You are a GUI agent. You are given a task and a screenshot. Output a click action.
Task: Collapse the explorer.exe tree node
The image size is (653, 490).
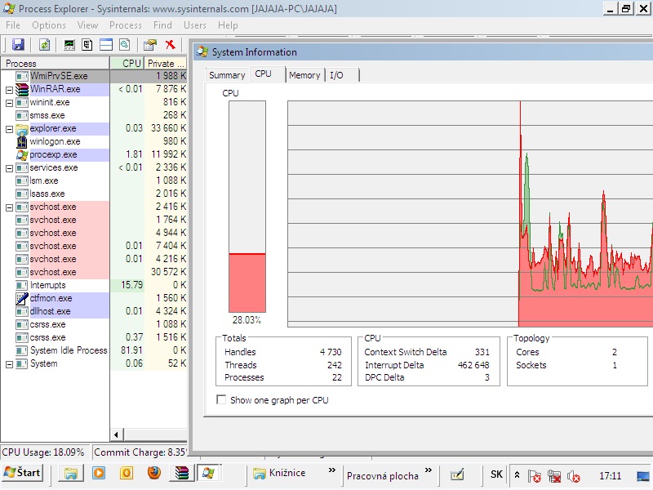[9, 129]
